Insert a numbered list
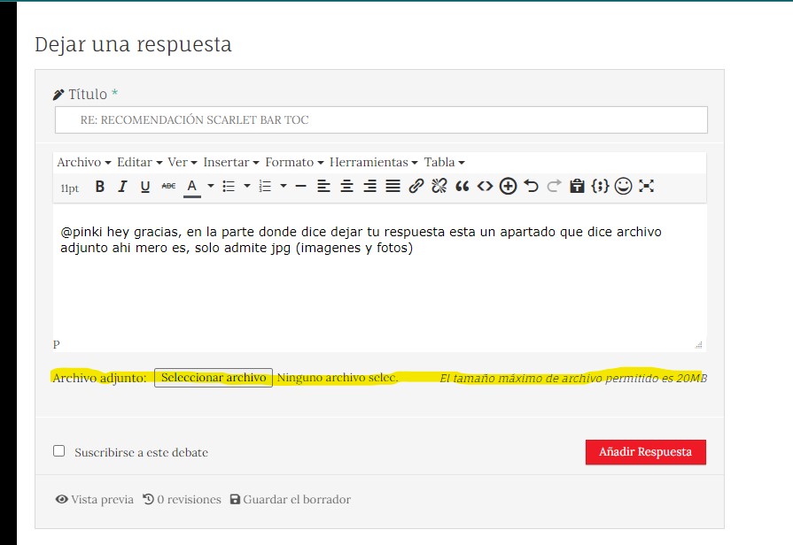The height and width of the screenshot is (545, 793). click(265, 187)
